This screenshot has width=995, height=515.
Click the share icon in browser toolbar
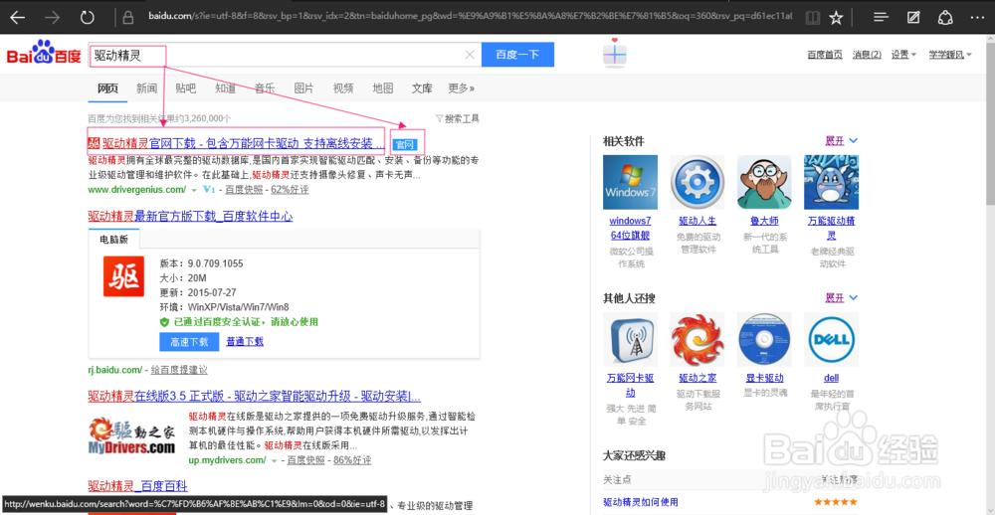coord(946,17)
